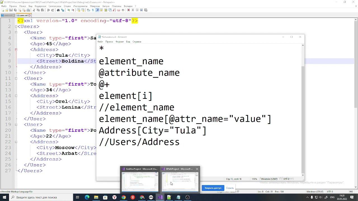This screenshot has width=358, height=201.
Task: Open Синтаксисы menu in Notepad++
Action: (55, 6)
